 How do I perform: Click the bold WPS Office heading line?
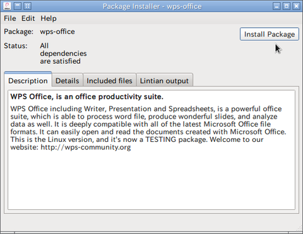[87, 97]
